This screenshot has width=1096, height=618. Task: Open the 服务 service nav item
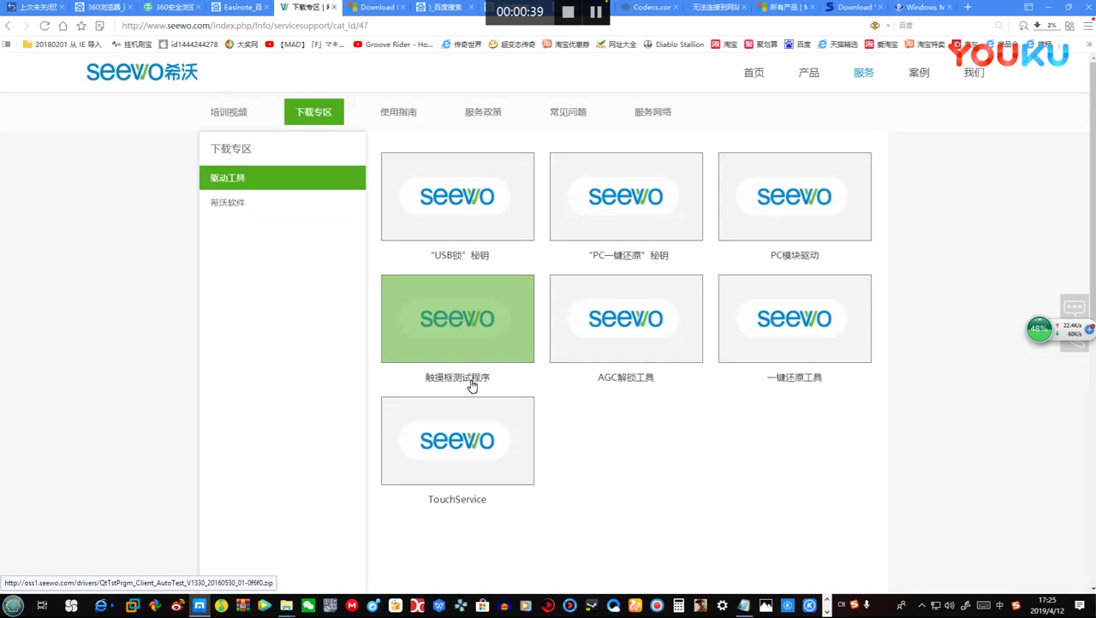[863, 73]
